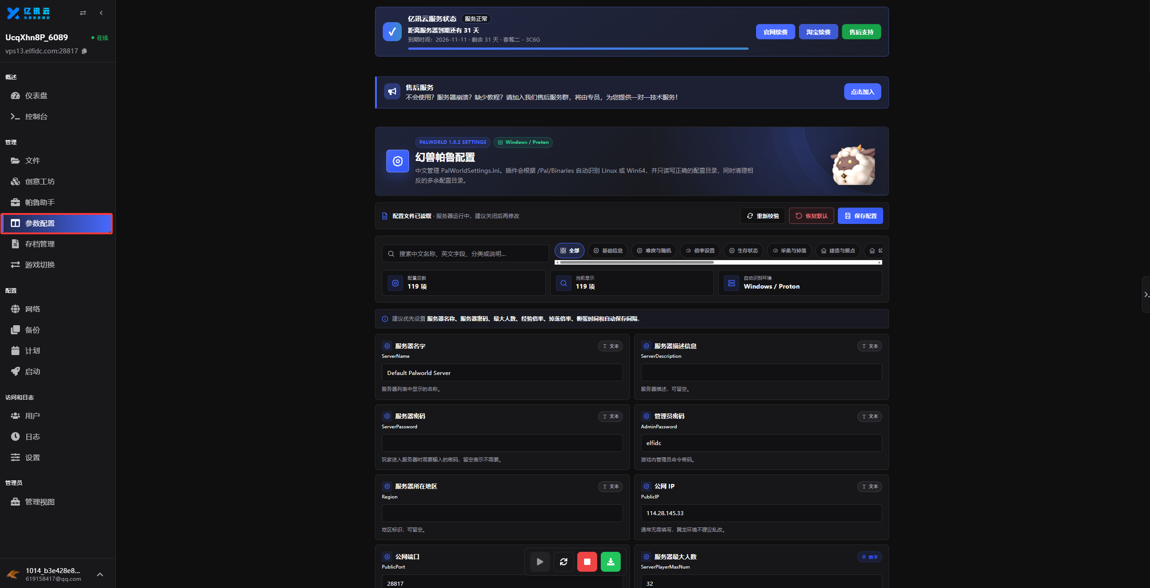Image resolution: width=1150 pixels, height=588 pixels.
Task: Open 创意工坊 workshop page
Action: tap(57, 181)
